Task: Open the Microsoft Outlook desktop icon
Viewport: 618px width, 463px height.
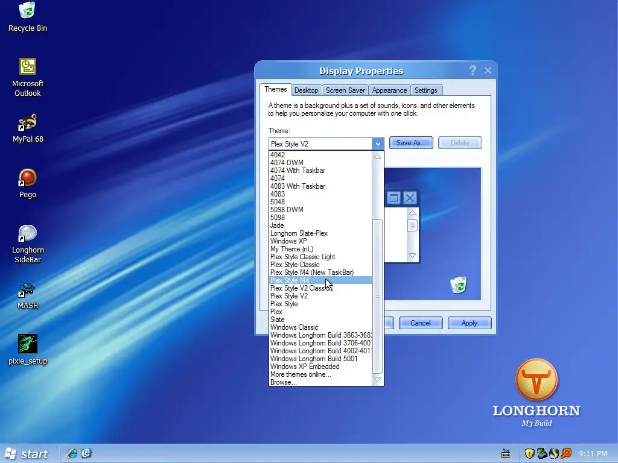Action: tap(28, 78)
